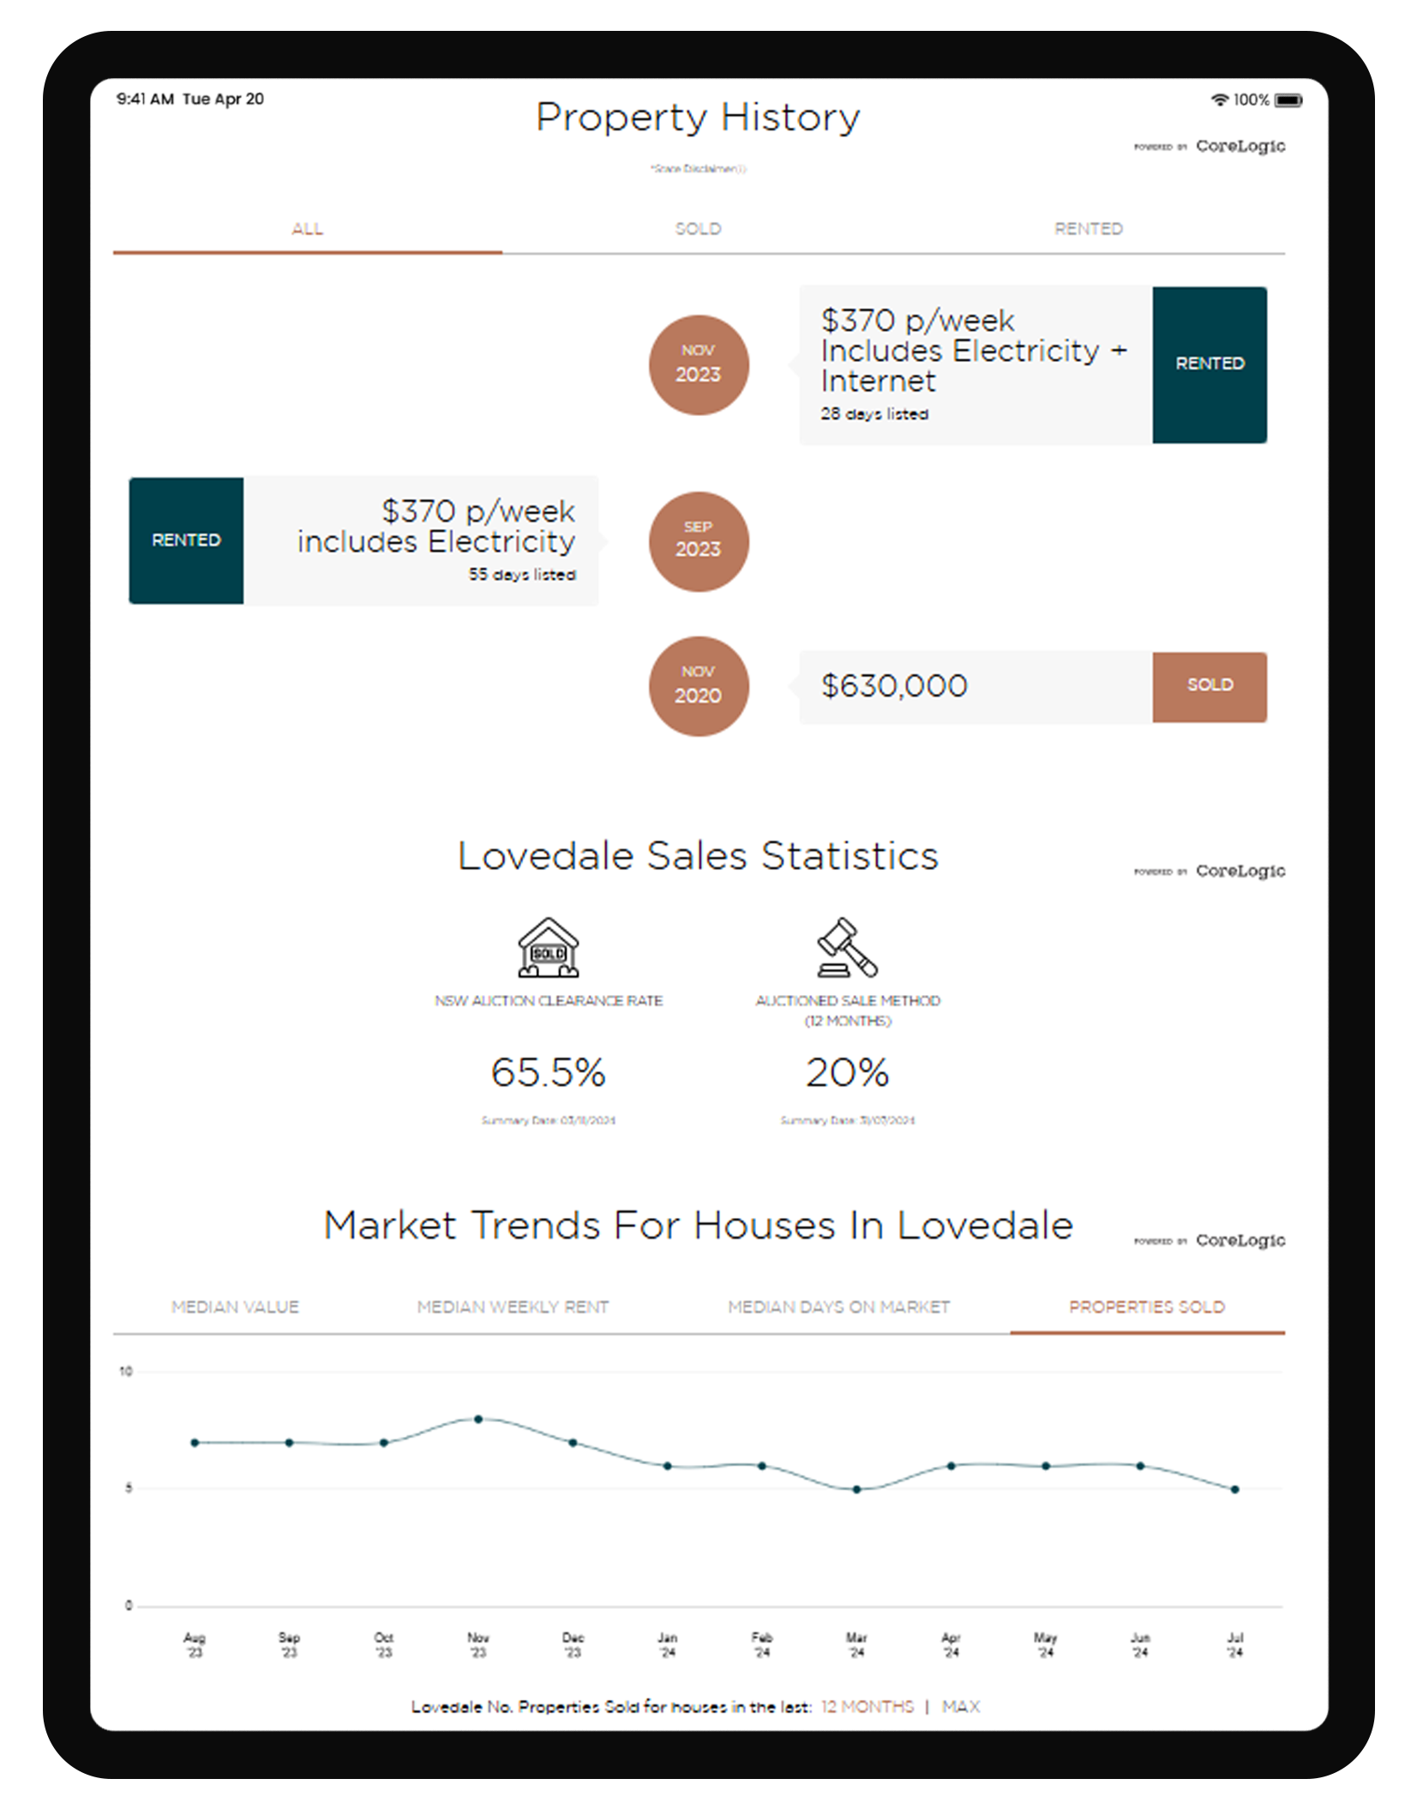Open the Median Value chart tab
Screen dimensions: 1411x1803
(x=235, y=1306)
